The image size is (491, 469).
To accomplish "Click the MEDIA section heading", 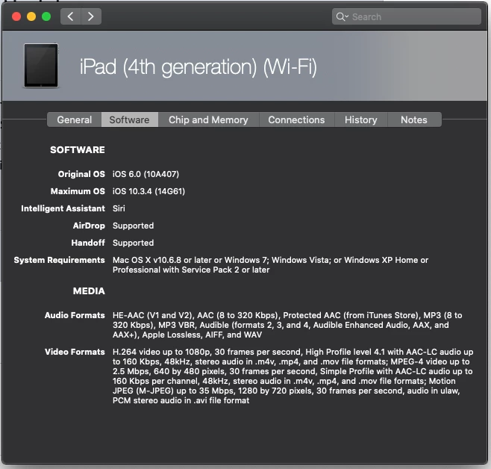I will point(89,291).
